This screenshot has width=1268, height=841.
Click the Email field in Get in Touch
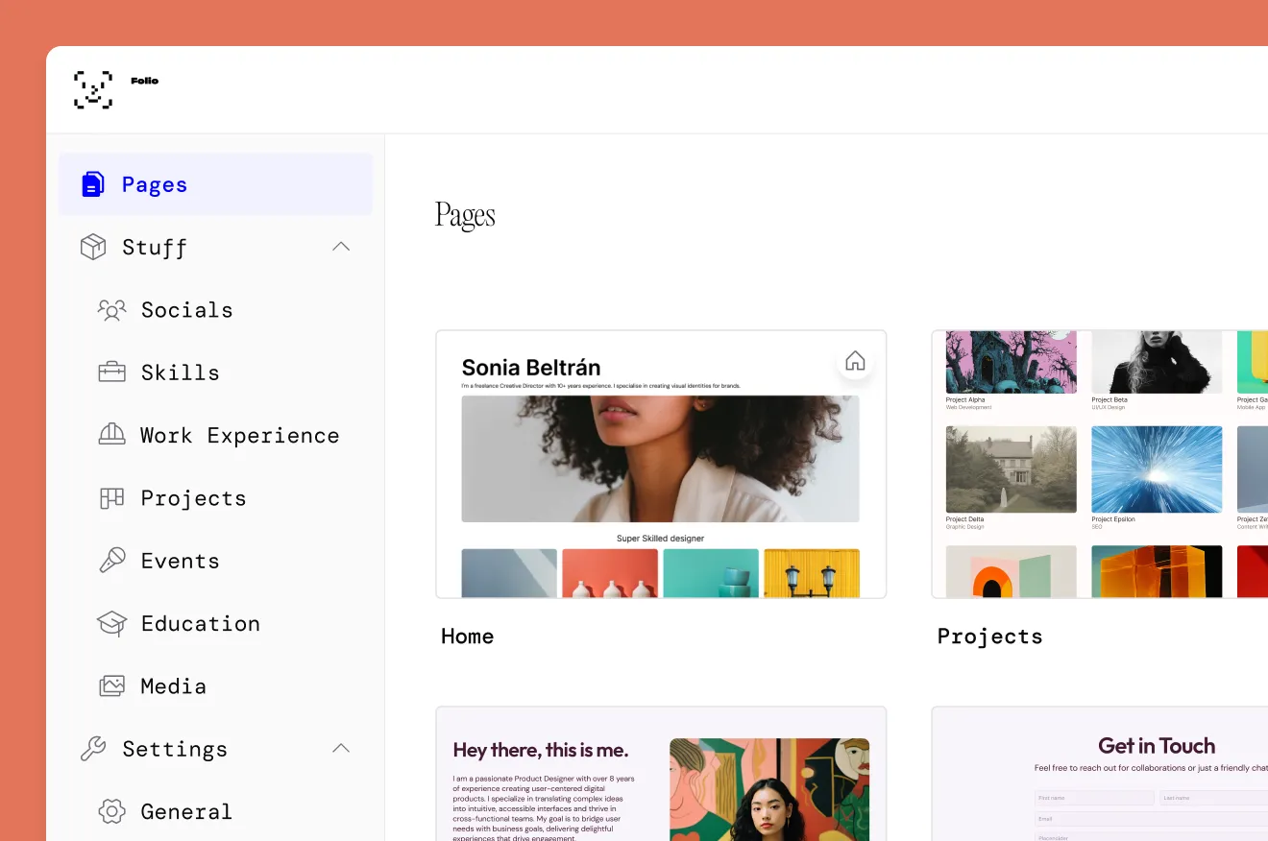click(1151, 819)
